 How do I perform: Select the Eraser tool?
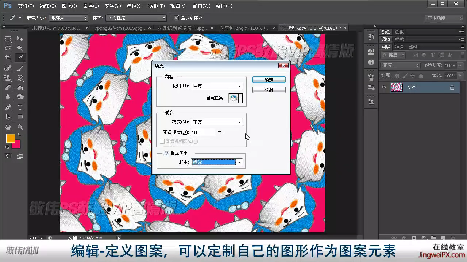tap(8, 88)
